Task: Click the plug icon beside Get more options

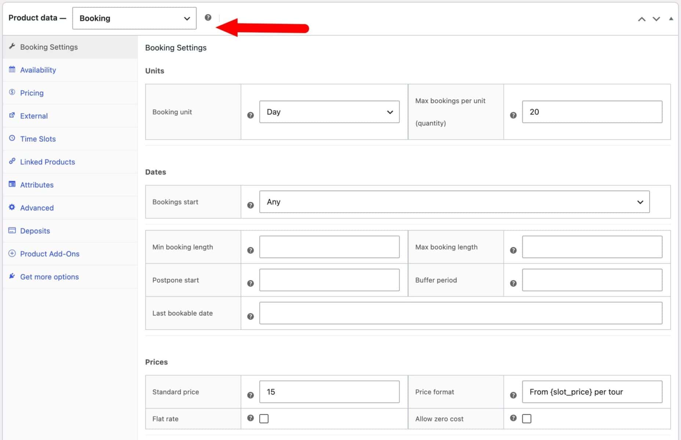Action: (x=12, y=276)
